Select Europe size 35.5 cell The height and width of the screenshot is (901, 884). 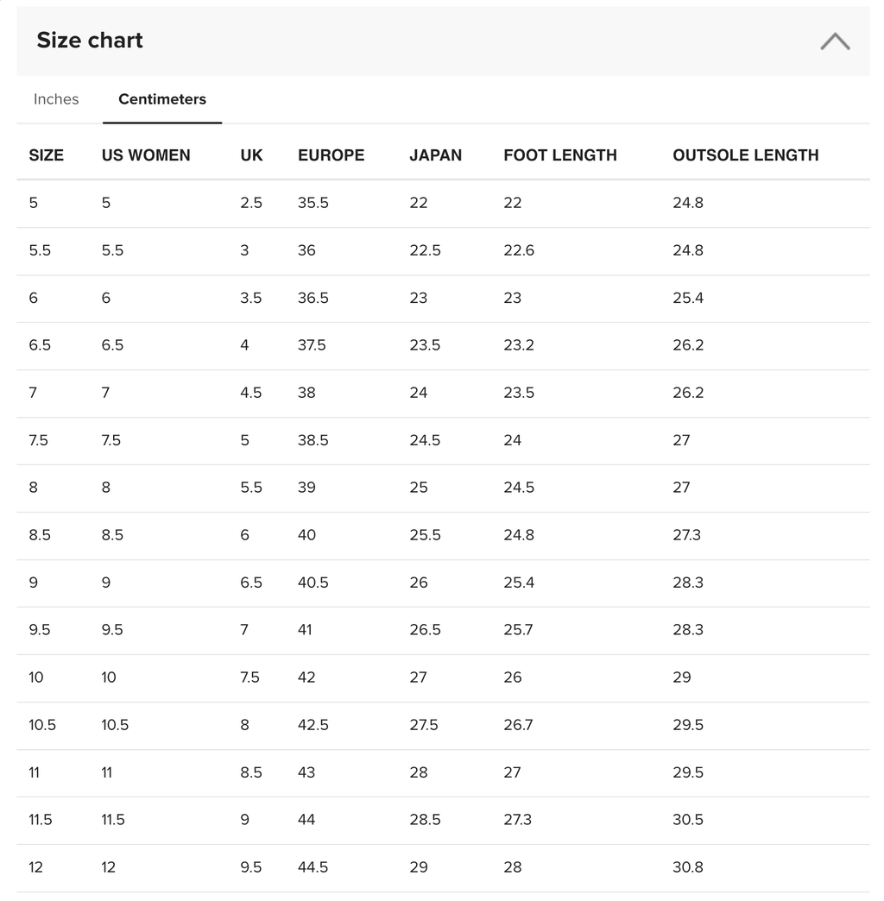(x=313, y=203)
